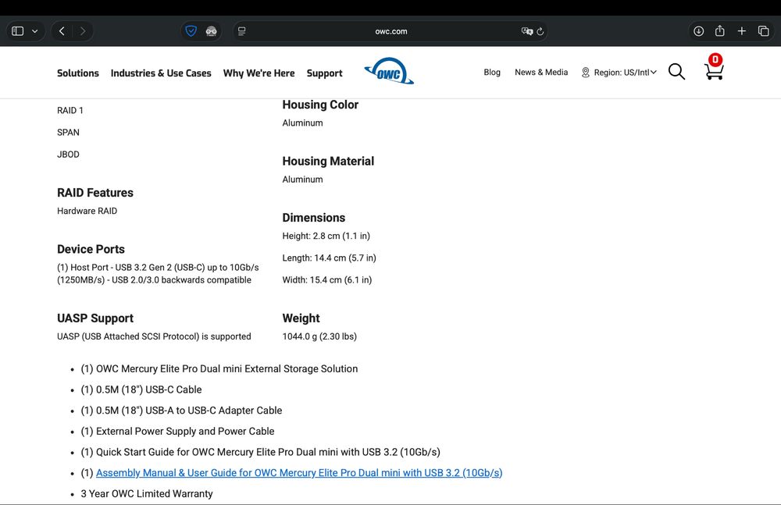Click the Weight heading

(301, 318)
